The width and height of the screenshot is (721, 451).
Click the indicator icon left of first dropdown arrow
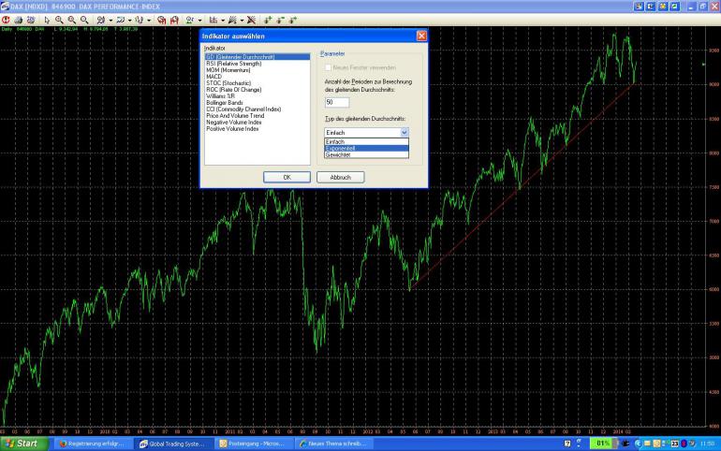[101, 20]
